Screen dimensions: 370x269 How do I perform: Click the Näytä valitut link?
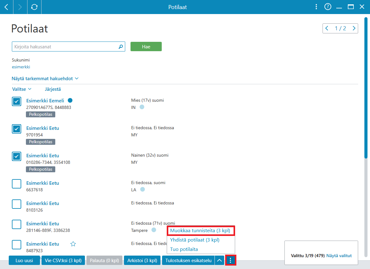pos(339,256)
